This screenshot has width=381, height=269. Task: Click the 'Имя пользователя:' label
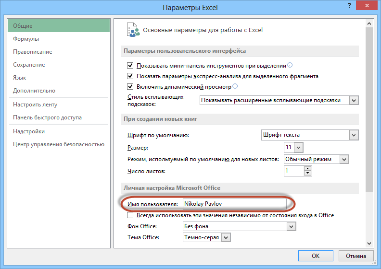152,204
